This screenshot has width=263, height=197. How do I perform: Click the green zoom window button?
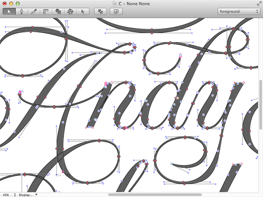click(x=18, y=4)
